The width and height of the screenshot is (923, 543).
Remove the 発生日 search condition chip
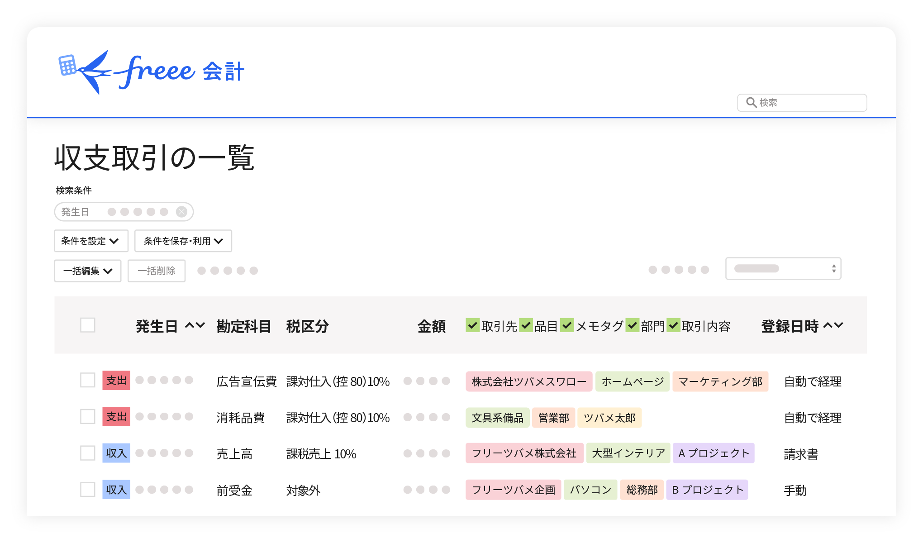[x=181, y=212]
